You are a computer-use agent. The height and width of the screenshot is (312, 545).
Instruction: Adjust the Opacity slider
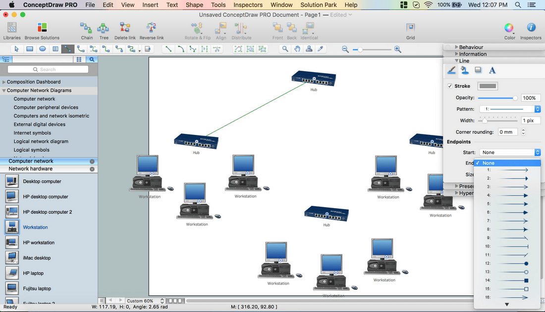[498, 98]
